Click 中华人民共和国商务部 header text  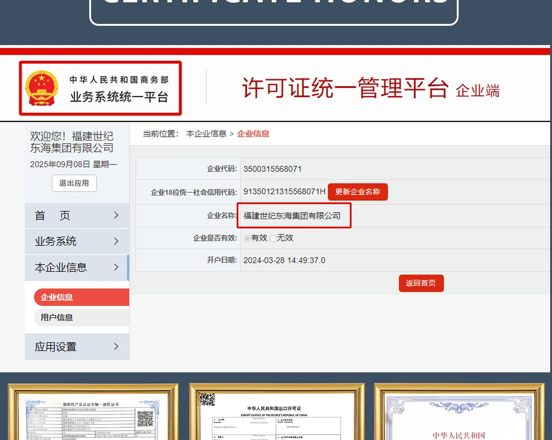(119, 80)
